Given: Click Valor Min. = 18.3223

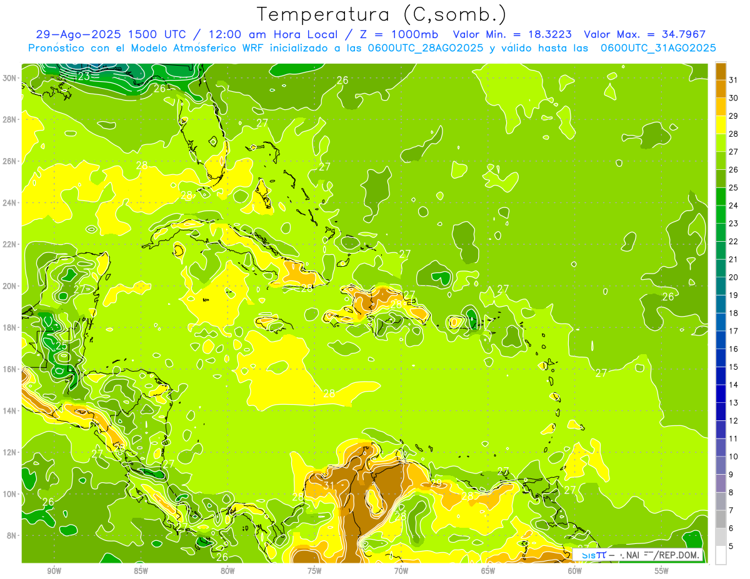Looking at the screenshot, I should coord(512,34).
